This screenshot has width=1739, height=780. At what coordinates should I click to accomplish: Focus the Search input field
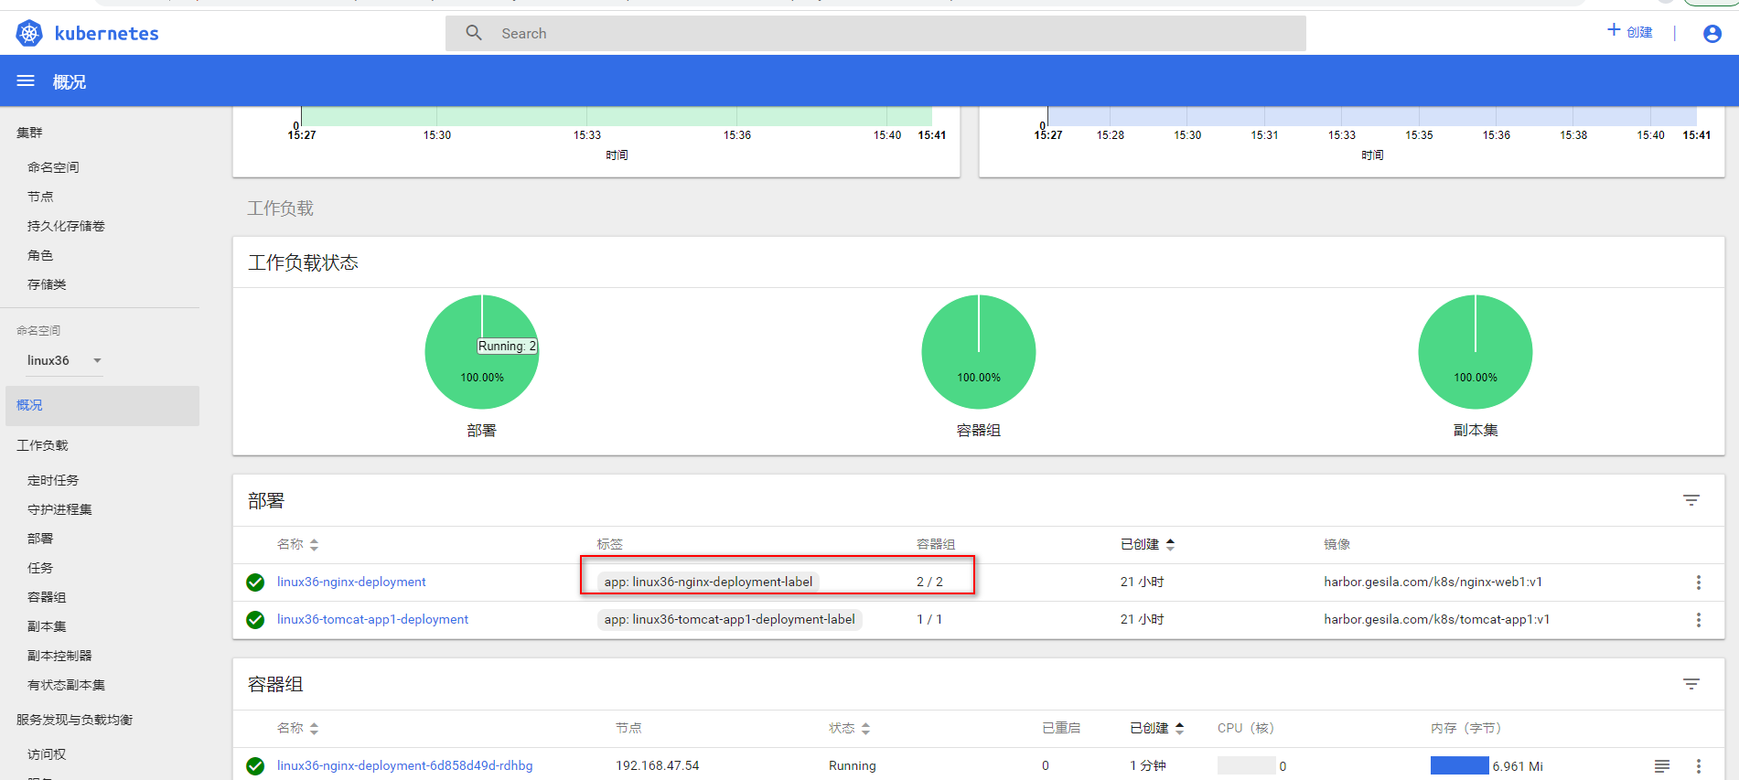coord(875,33)
